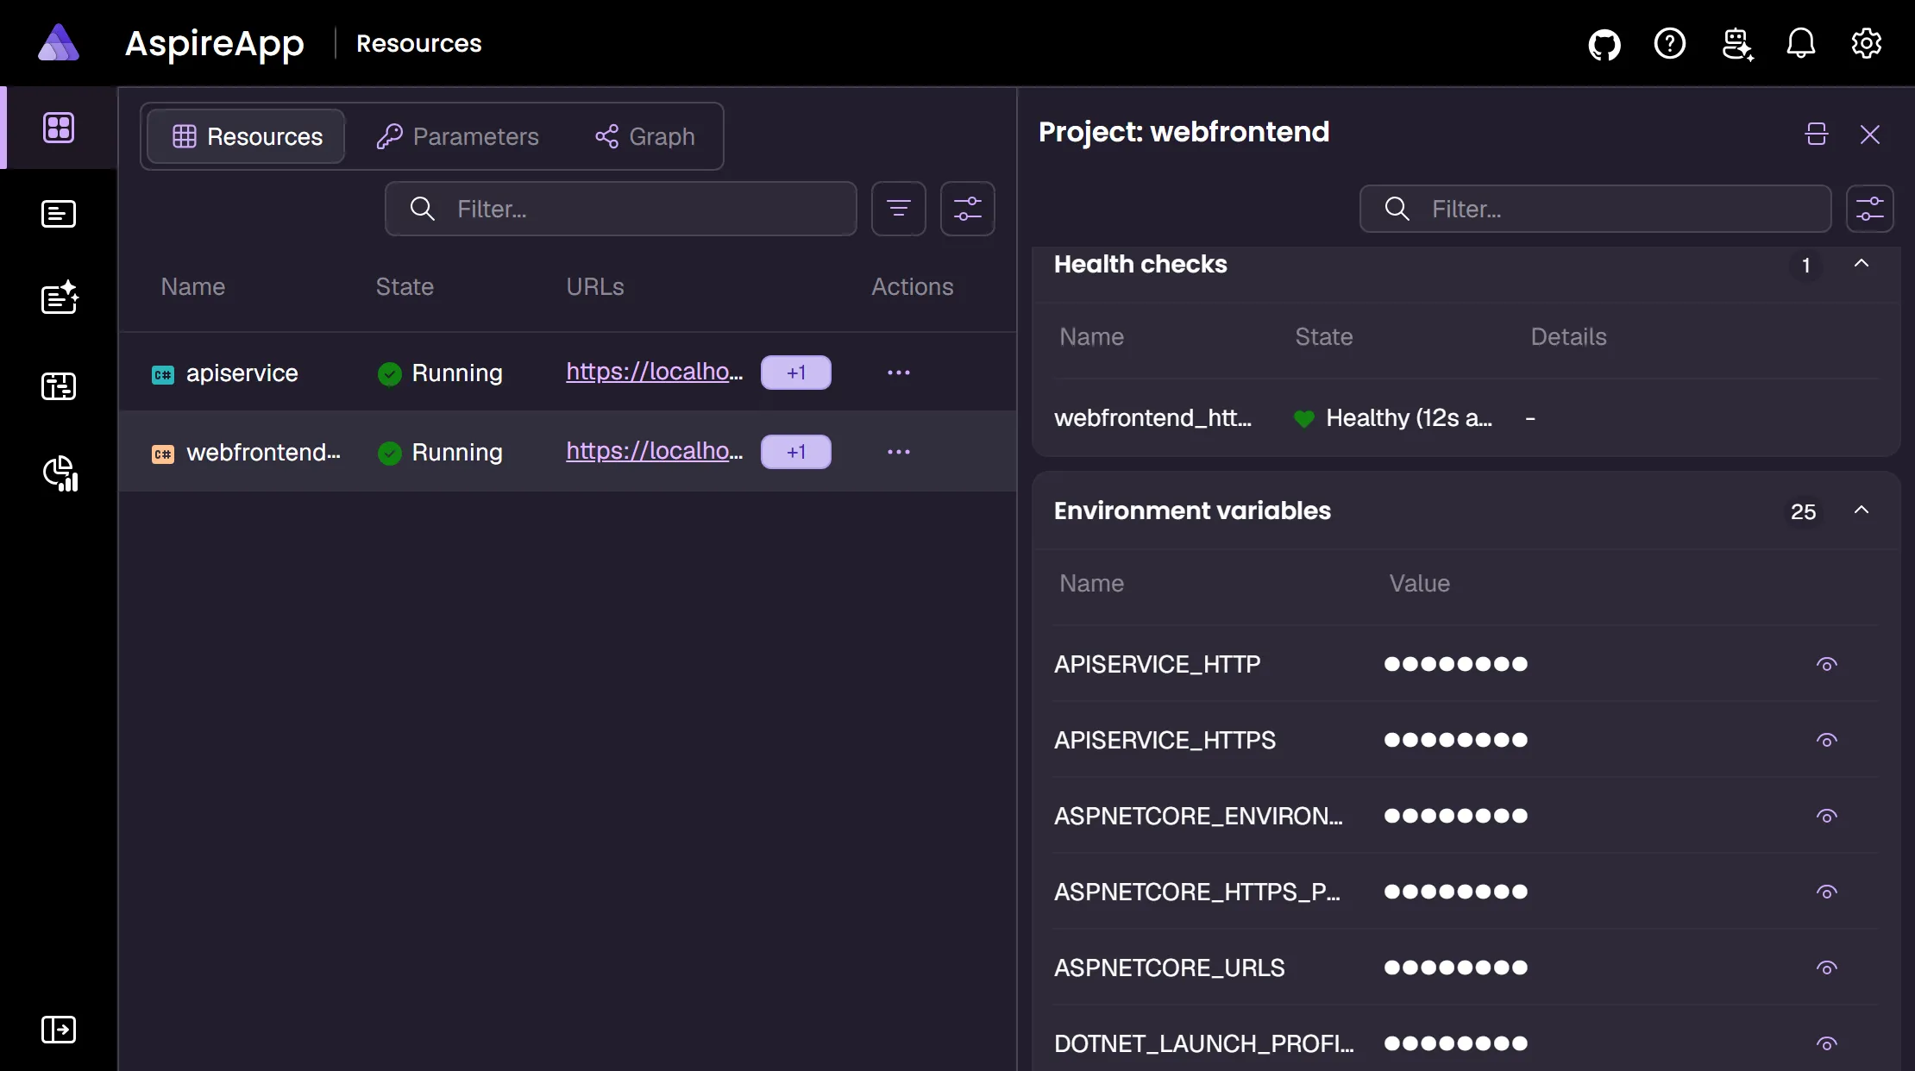Click the Health checks count 1

point(1806,266)
